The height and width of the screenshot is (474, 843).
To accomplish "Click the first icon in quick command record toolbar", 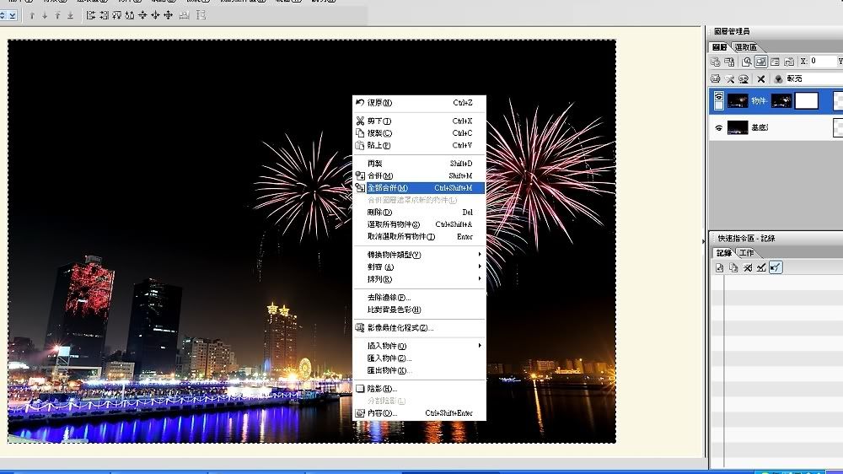I will (x=720, y=267).
